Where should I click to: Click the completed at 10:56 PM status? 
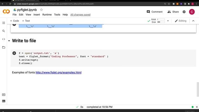tap(99, 107)
